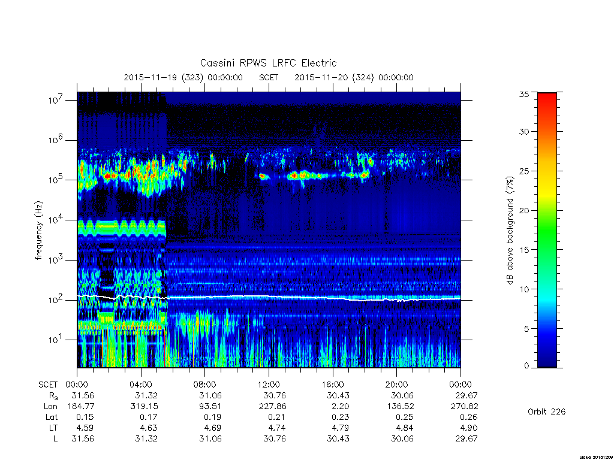Click the 20:00 SCET tick label
The width and height of the screenshot is (614, 460).
click(397, 385)
